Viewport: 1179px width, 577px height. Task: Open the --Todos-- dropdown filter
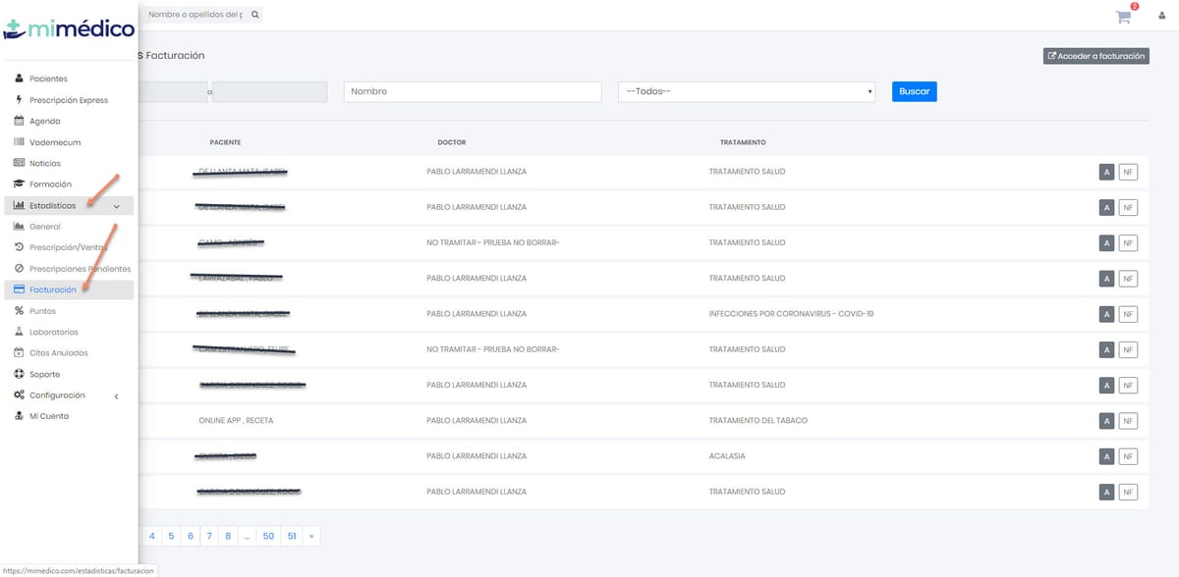coord(746,91)
